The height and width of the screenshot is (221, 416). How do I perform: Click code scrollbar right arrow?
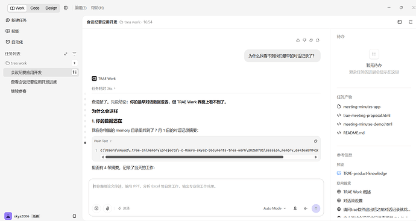coord(316,157)
